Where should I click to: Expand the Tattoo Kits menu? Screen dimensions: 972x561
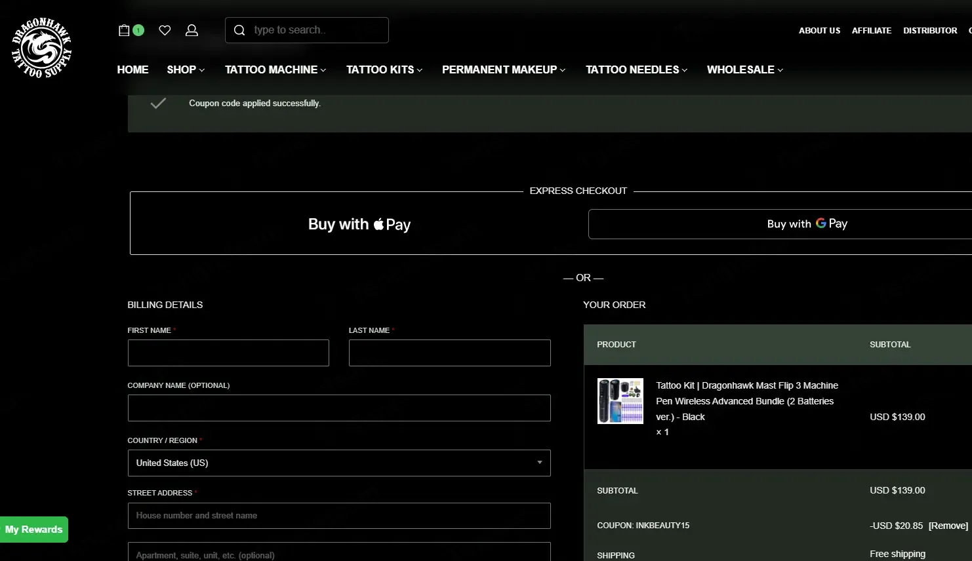384,69
